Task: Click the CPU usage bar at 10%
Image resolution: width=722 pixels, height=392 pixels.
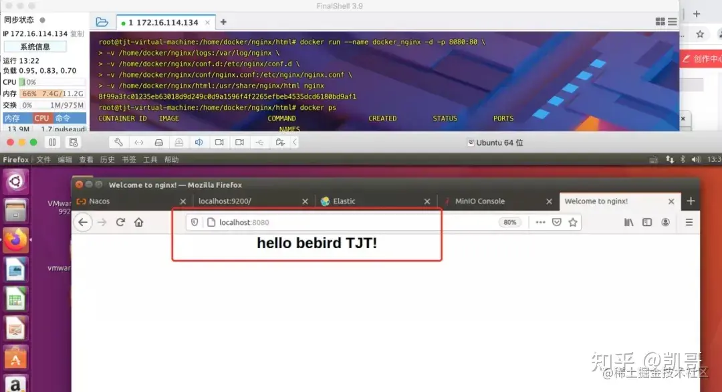Action: 52,82
